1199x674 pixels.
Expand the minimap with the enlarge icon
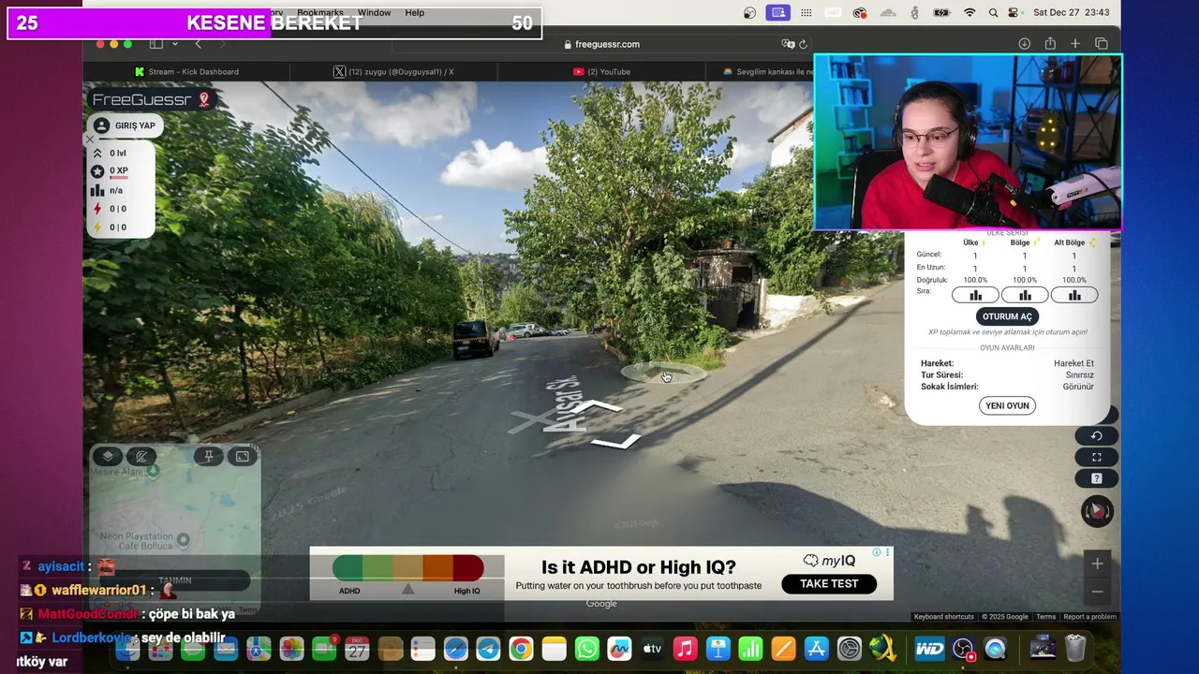[243, 456]
